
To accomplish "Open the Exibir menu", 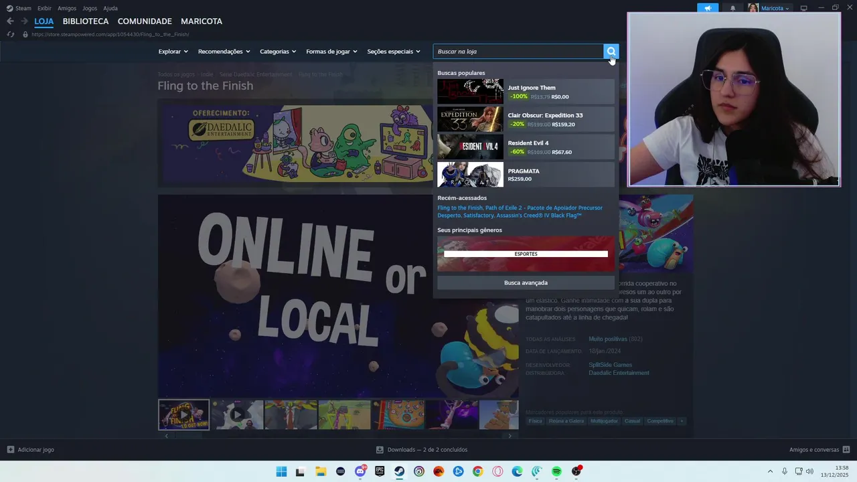I will click(x=44, y=8).
